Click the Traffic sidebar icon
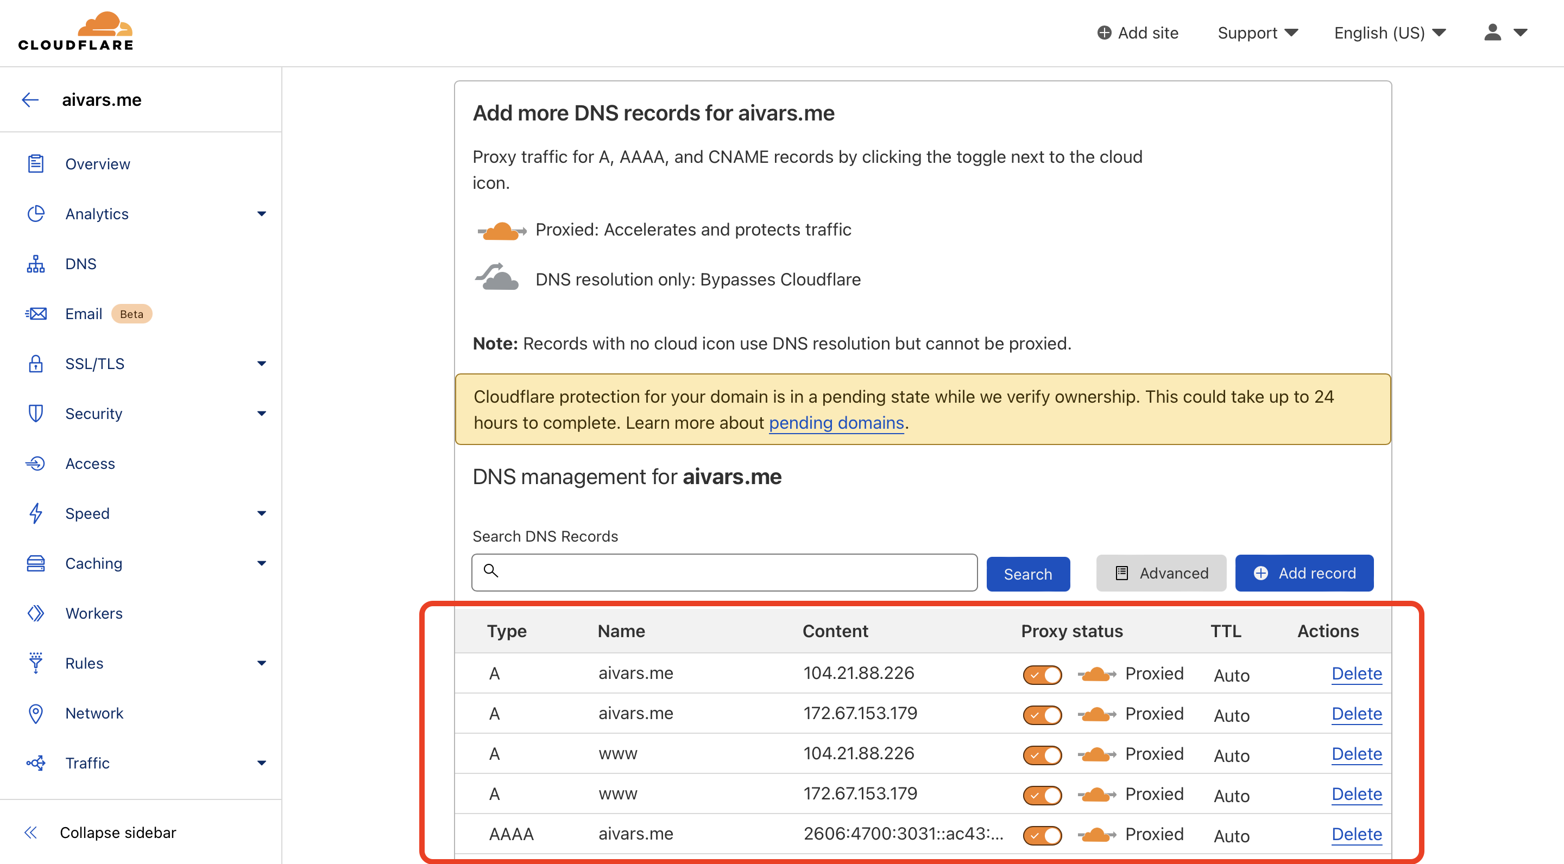Image resolution: width=1564 pixels, height=864 pixels. [36, 763]
